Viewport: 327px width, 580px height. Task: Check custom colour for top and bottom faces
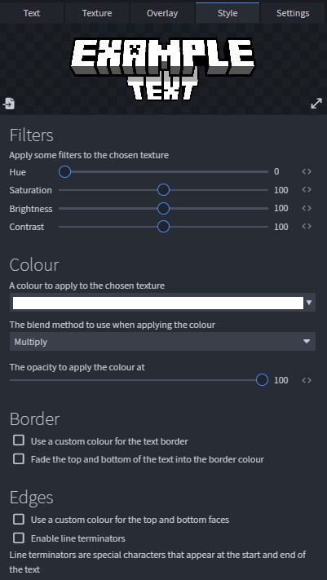click(19, 520)
